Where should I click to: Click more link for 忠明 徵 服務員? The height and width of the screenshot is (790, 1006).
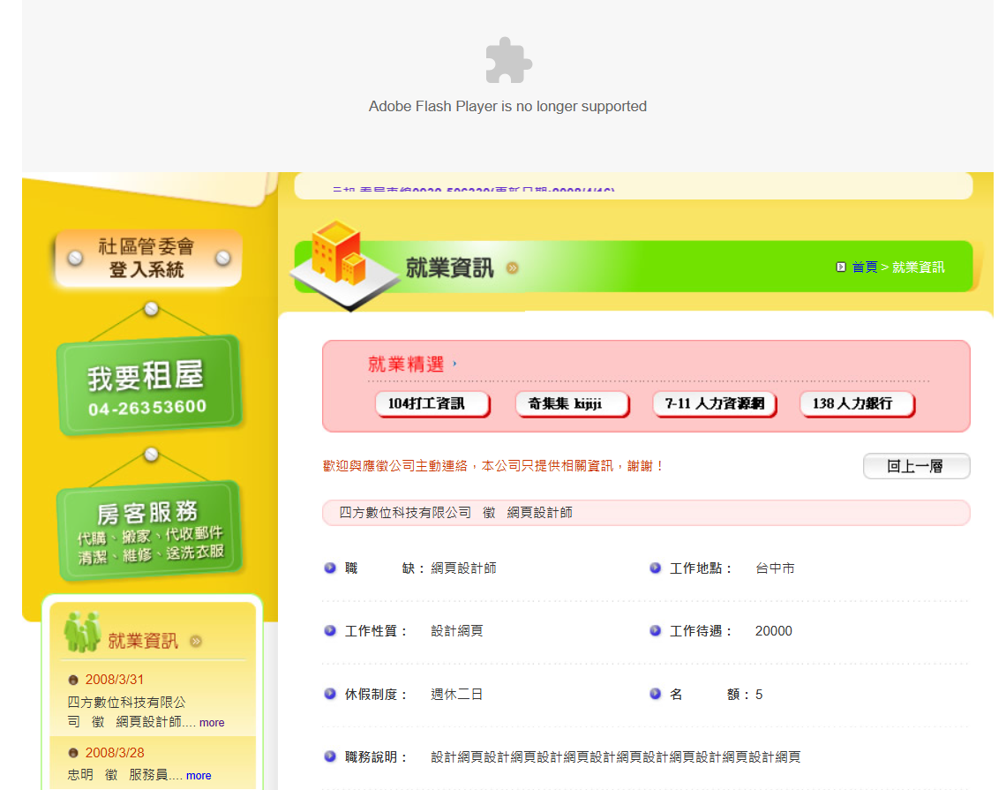199,775
